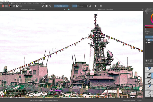Click the brush size slider

[x=80, y=6]
